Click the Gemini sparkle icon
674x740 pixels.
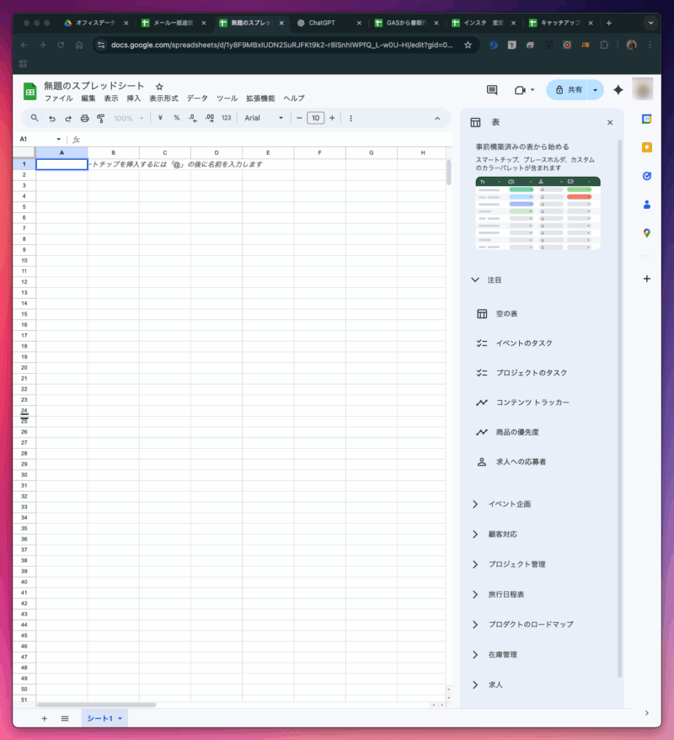[x=618, y=90]
